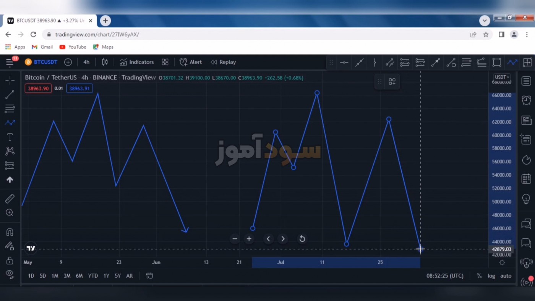
Task: Select the arrow up icon tool
Action: (x=10, y=180)
